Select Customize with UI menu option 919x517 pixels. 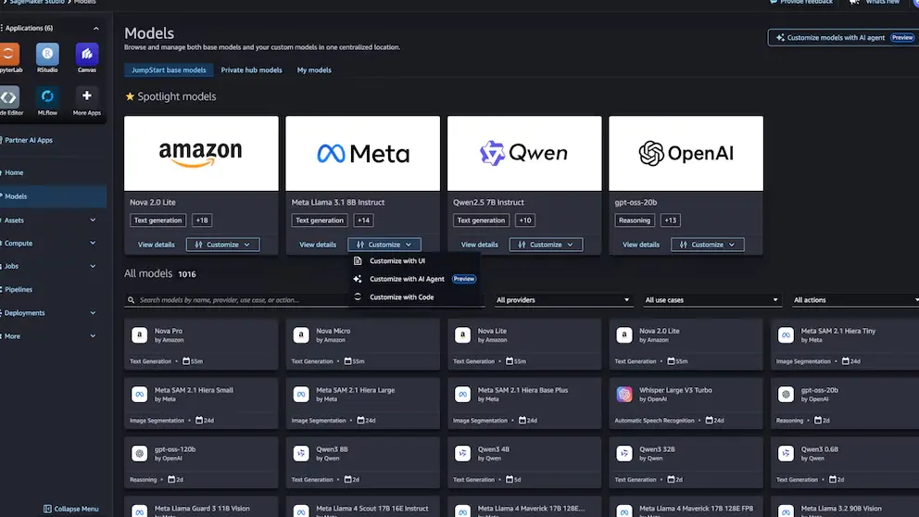coord(397,261)
